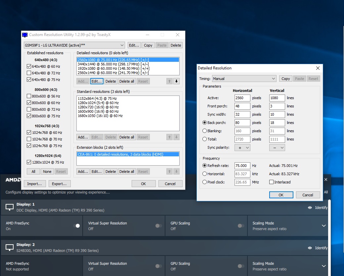This screenshot has width=344, height=276.
Task: Add a standard resolution
Action: pyautogui.click(x=83, y=137)
